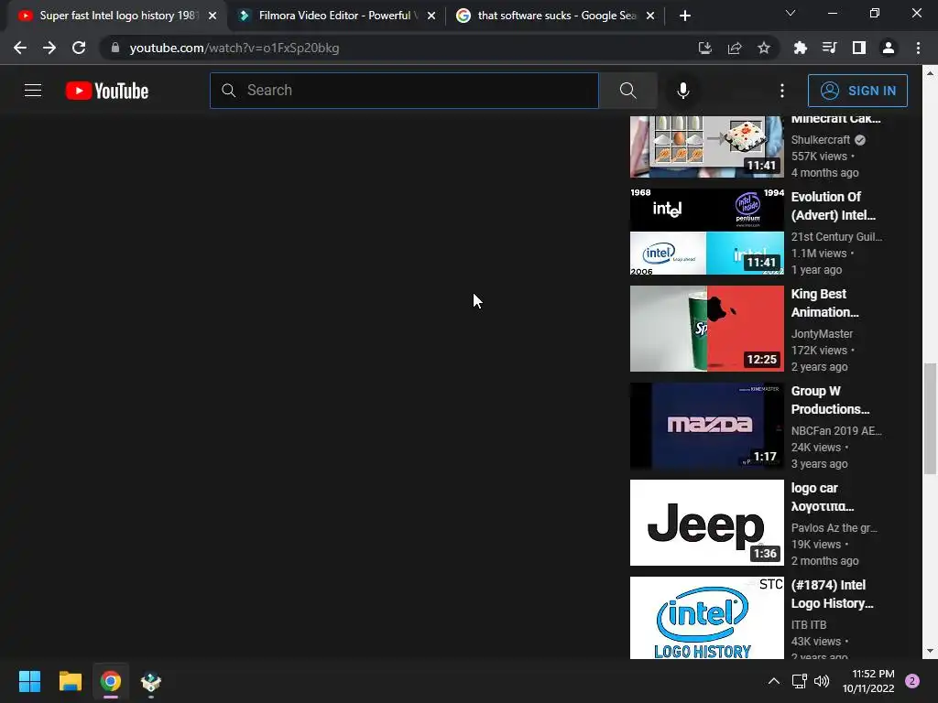Open File Explorer from the taskbar

(x=70, y=681)
